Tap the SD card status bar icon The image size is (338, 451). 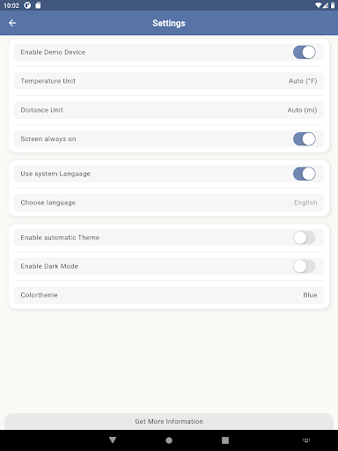[x=38, y=5]
